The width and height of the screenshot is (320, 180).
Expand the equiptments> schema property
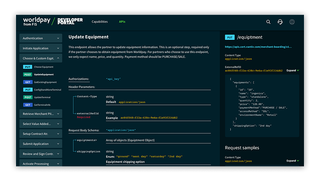click(x=87, y=140)
